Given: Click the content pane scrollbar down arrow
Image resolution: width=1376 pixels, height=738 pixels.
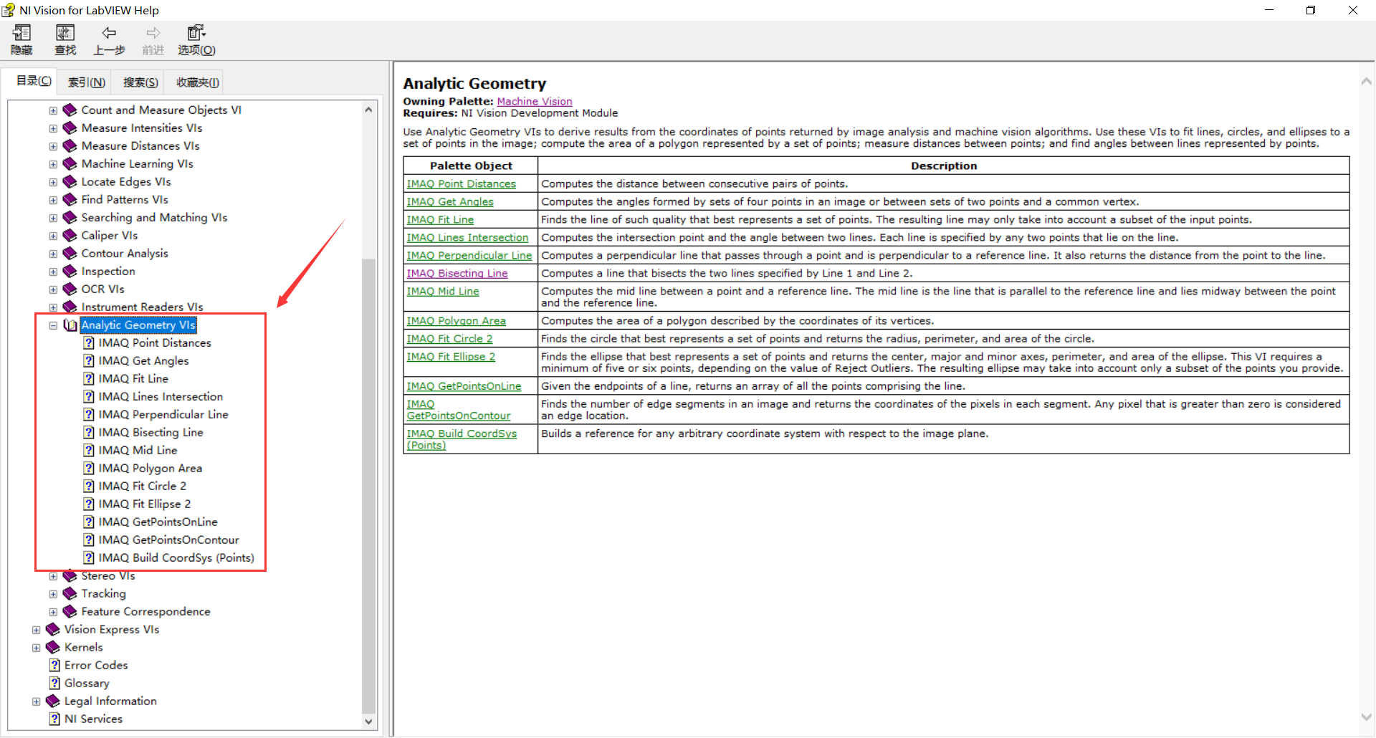Looking at the screenshot, I should pyautogui.click(x=1366, y=717).
